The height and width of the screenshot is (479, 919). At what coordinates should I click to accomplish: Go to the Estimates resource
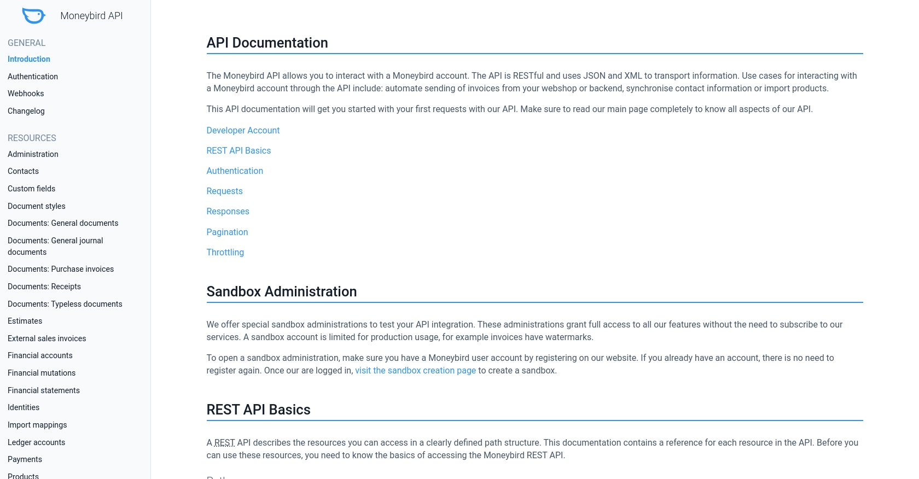pos(25,321)
